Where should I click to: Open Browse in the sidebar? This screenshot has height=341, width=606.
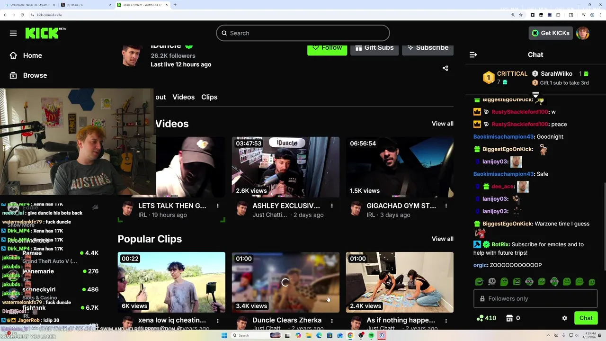[28, 75]
